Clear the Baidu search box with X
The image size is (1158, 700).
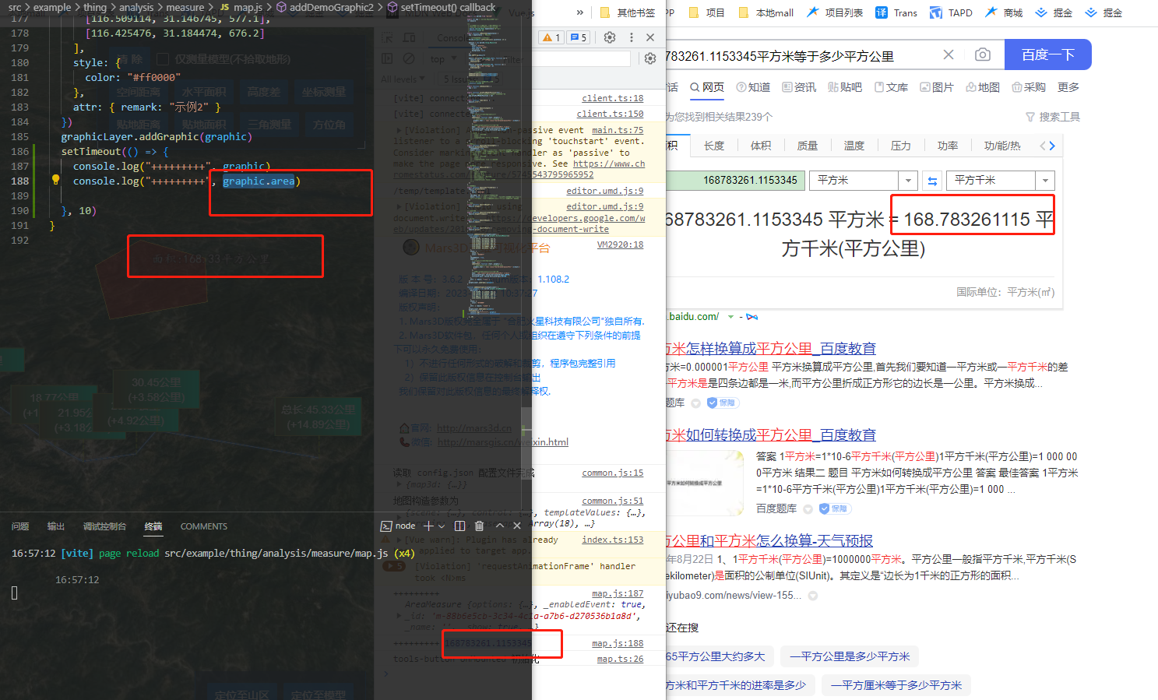(948, 55)
